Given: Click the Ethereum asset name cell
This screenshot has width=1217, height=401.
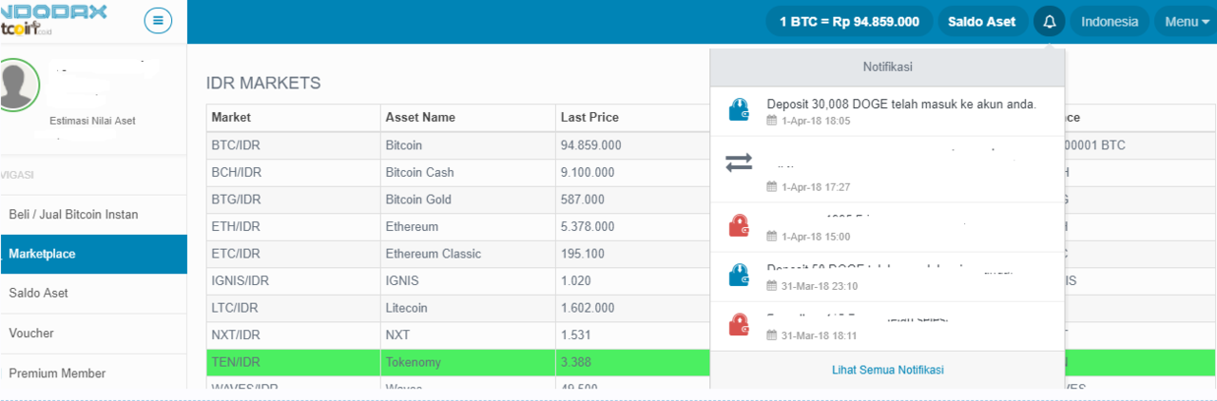Looking at the screenshot, I should [x=468, y=227].
